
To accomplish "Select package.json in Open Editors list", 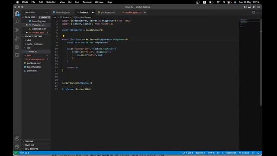I will 39,29.
